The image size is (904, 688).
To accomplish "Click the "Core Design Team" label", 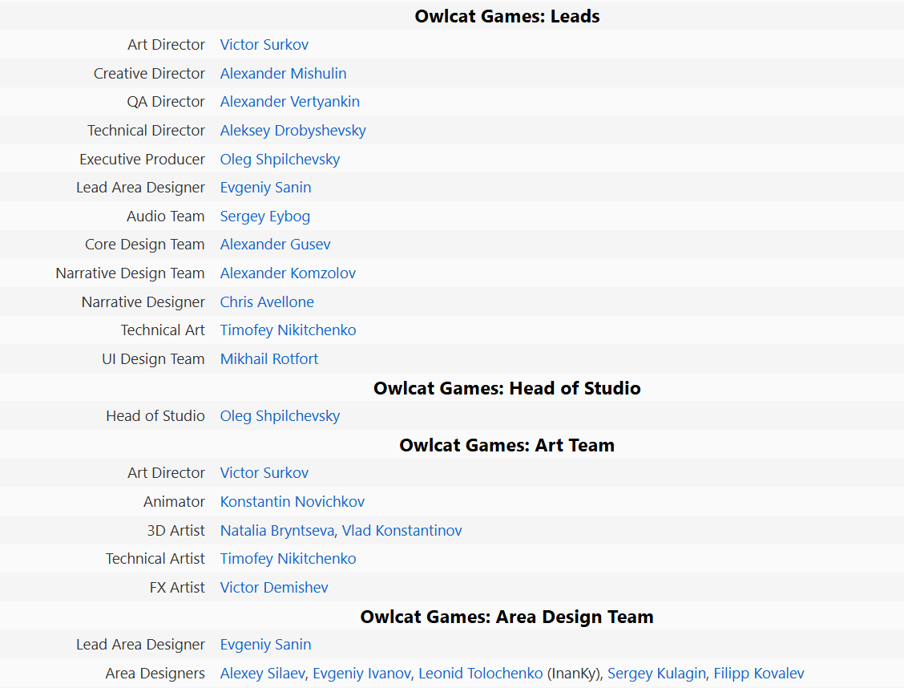I will pos(145,245).
